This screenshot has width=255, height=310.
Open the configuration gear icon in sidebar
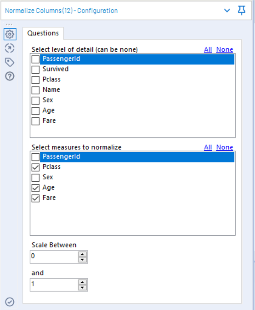[10, 34]
